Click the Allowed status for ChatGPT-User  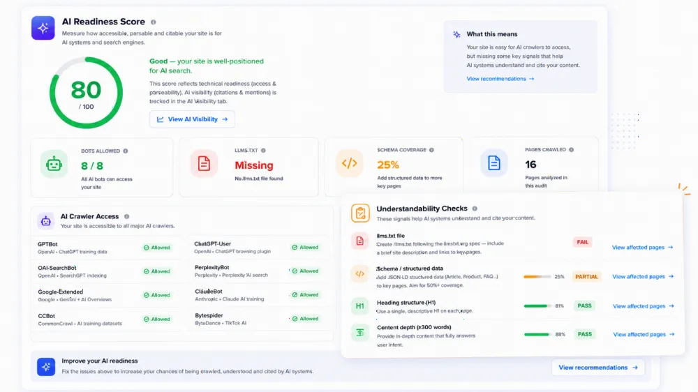click(x=305, y=248)
